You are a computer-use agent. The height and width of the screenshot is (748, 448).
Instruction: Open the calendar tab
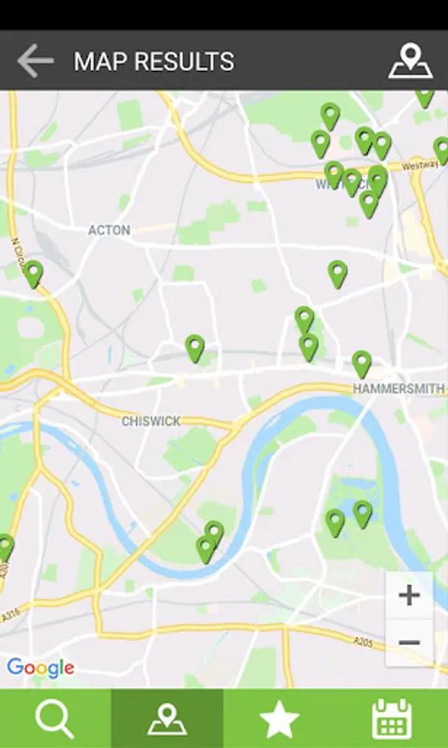pos(392,718)
